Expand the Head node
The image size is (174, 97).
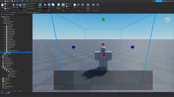pos(5,49)
